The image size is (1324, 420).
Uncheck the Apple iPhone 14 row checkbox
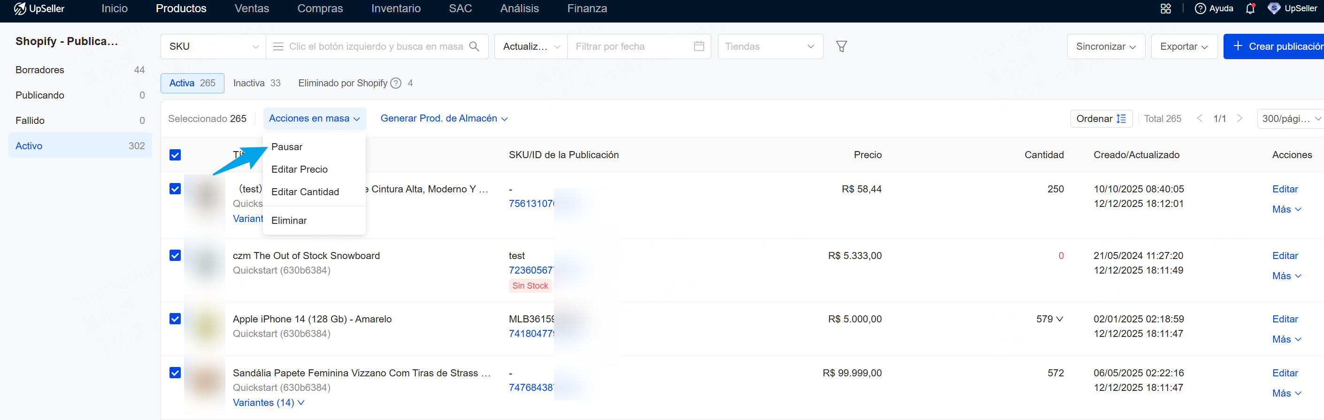(175, 319)
